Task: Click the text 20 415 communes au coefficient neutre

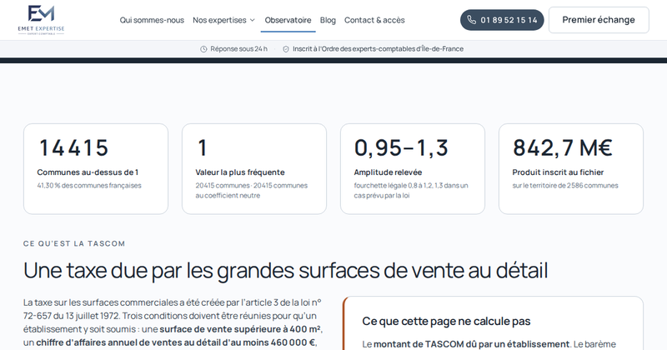Action: click(x=252, y=191)
